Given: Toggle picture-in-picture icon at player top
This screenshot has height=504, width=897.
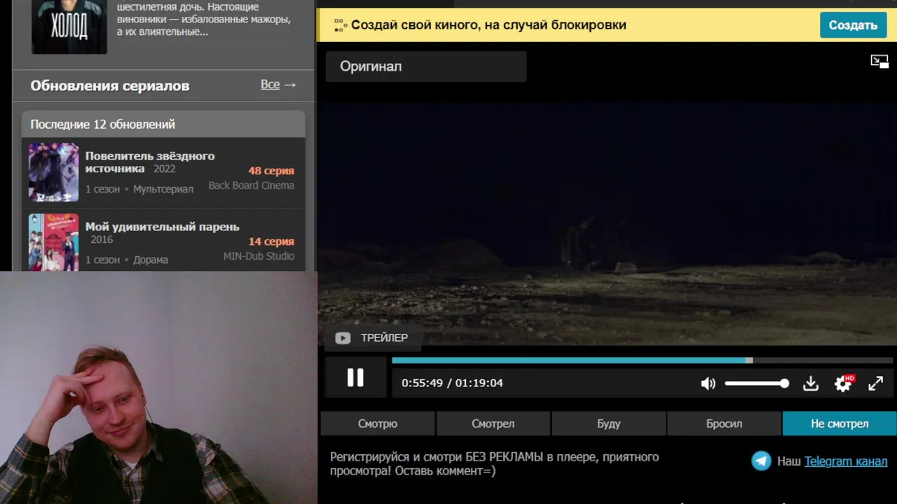Looking at the screenshot, I should point(879,62).
